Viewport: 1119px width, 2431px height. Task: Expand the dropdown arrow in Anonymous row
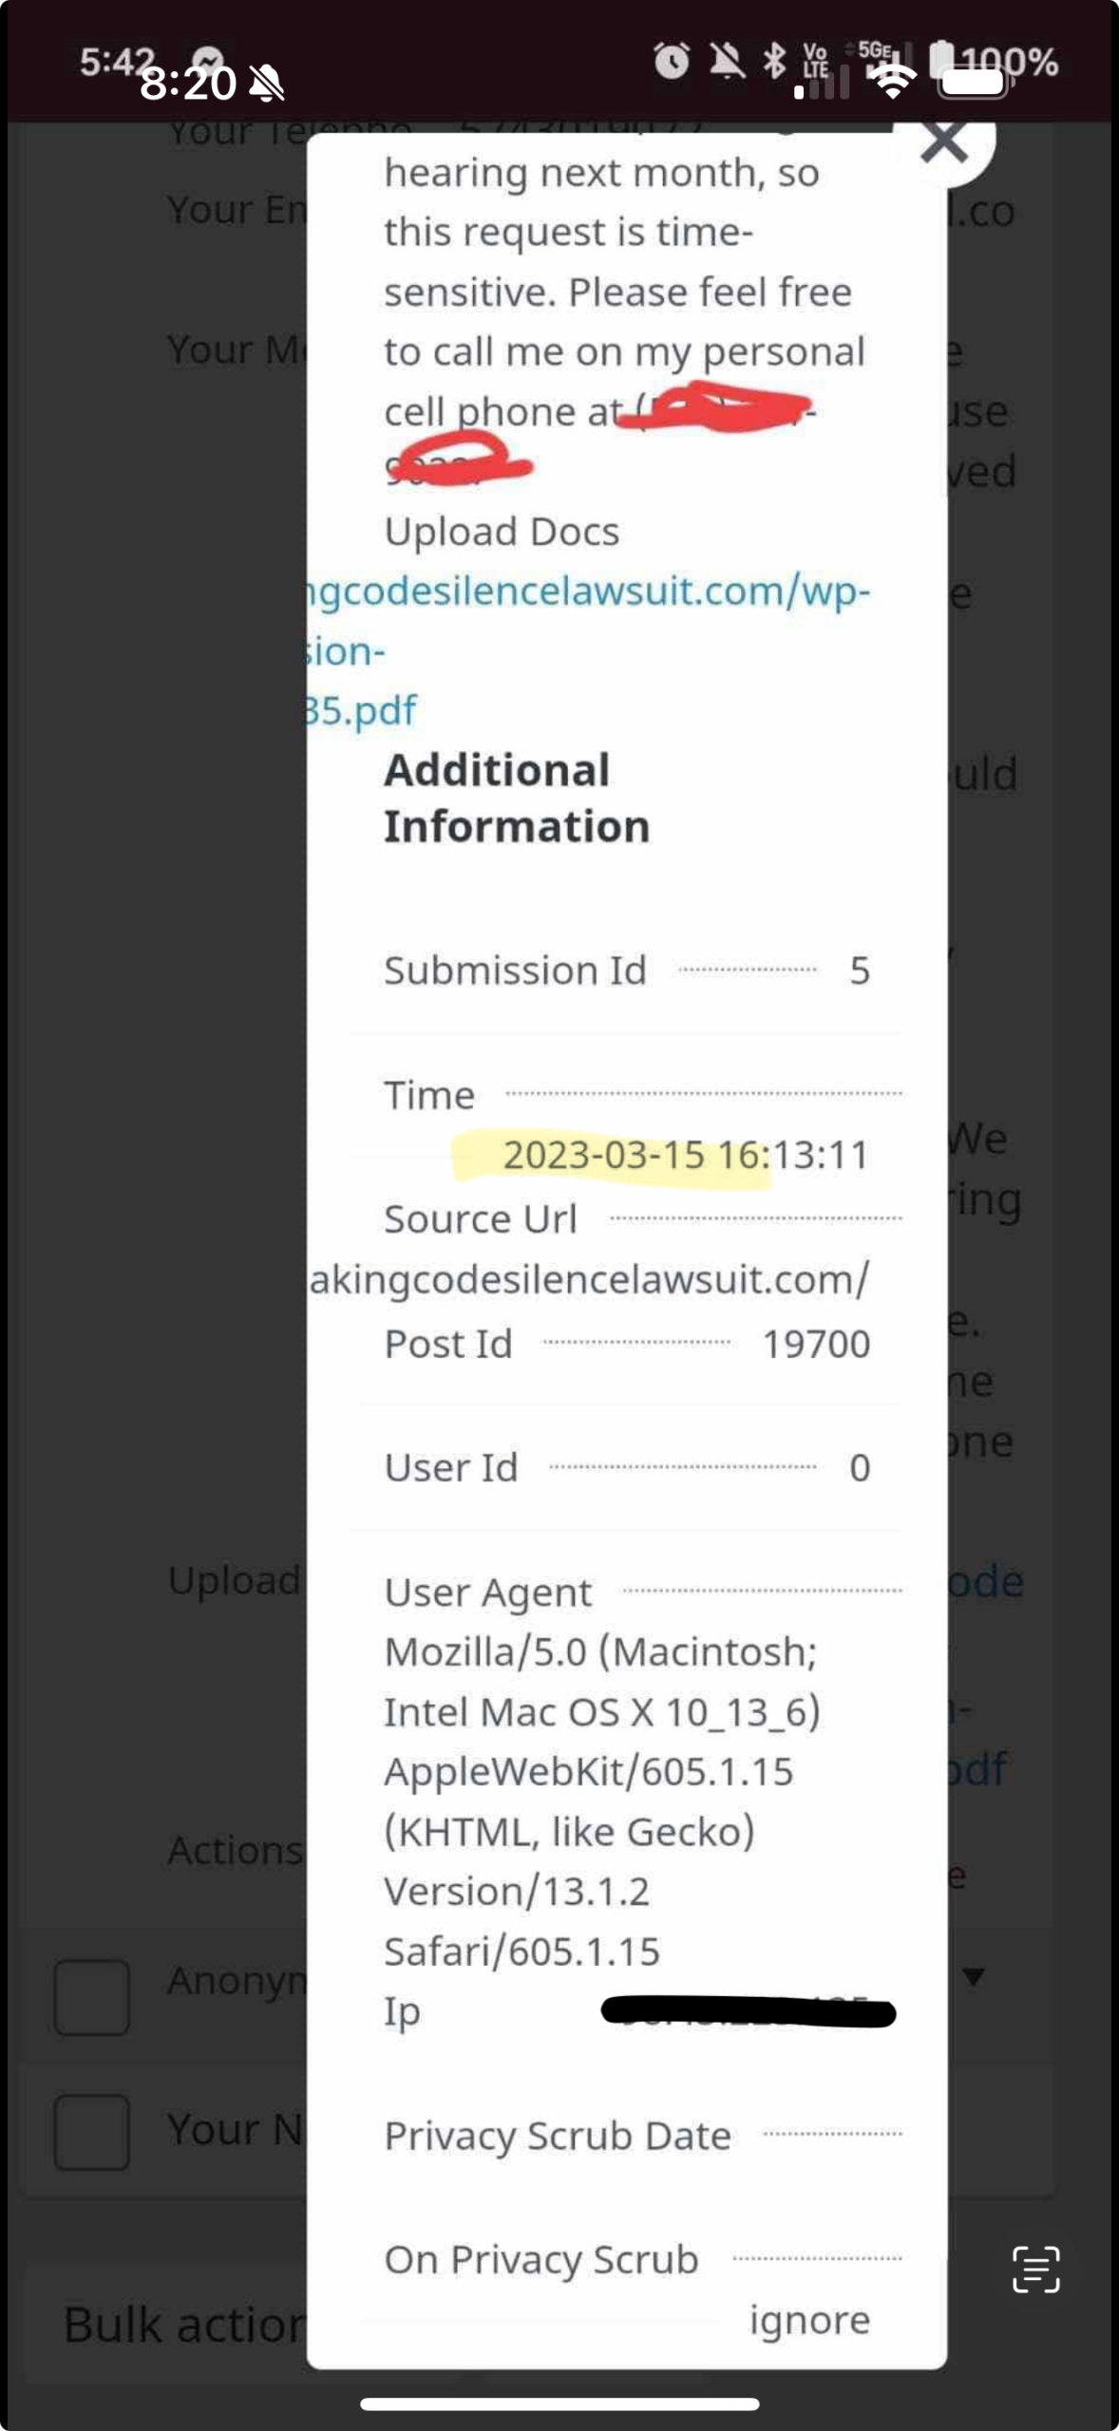click(973, 1976)
